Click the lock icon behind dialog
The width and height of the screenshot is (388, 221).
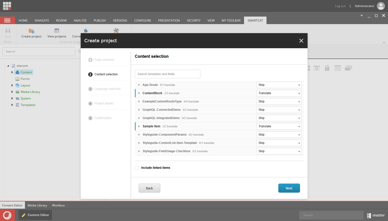pos(327,68)
